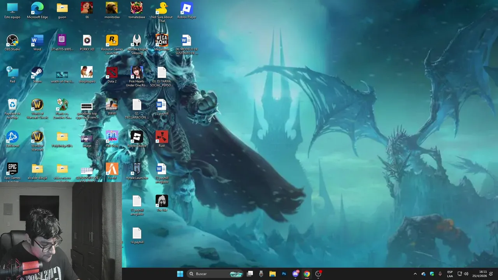Open Roblox Studio
Screen dimensions: 498x280
point(137,139)
